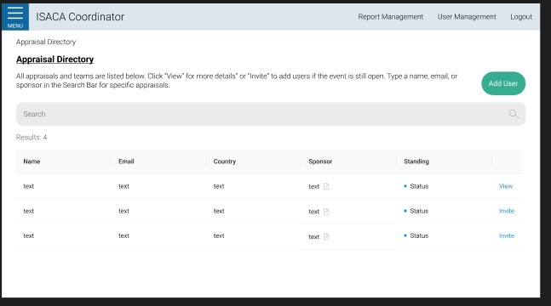Open Report Management in the header
This screenshot has width=551, height=306.
point(390,17)
